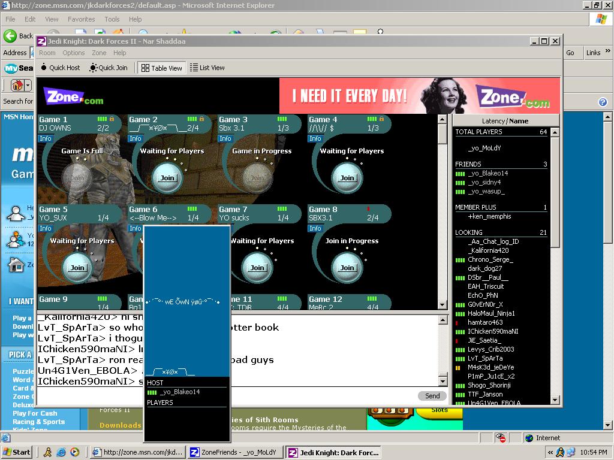Image resolution: width=614 pixels, height=460 pixels.
Task: Expand the Links toolbar chevron
Action: [608, 51]
